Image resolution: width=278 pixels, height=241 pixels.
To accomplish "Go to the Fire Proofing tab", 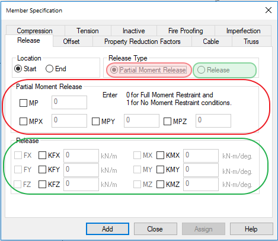I will click(x=186, y=31).
